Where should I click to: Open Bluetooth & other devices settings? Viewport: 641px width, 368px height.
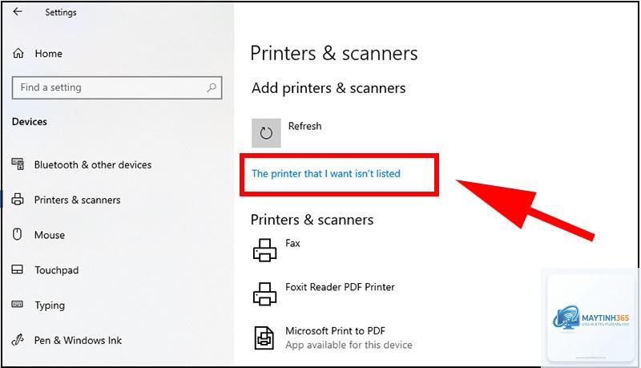93,165
